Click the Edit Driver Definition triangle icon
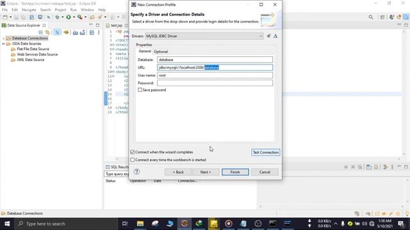The width and height of the screenshot is (410, 230). (x=275, y=36)
